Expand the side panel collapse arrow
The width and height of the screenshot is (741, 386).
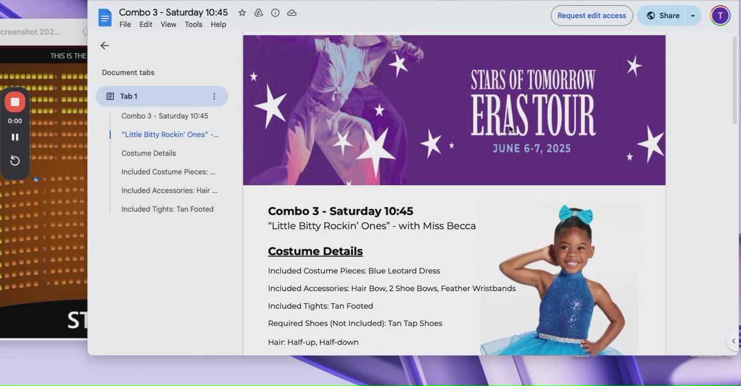733,341
